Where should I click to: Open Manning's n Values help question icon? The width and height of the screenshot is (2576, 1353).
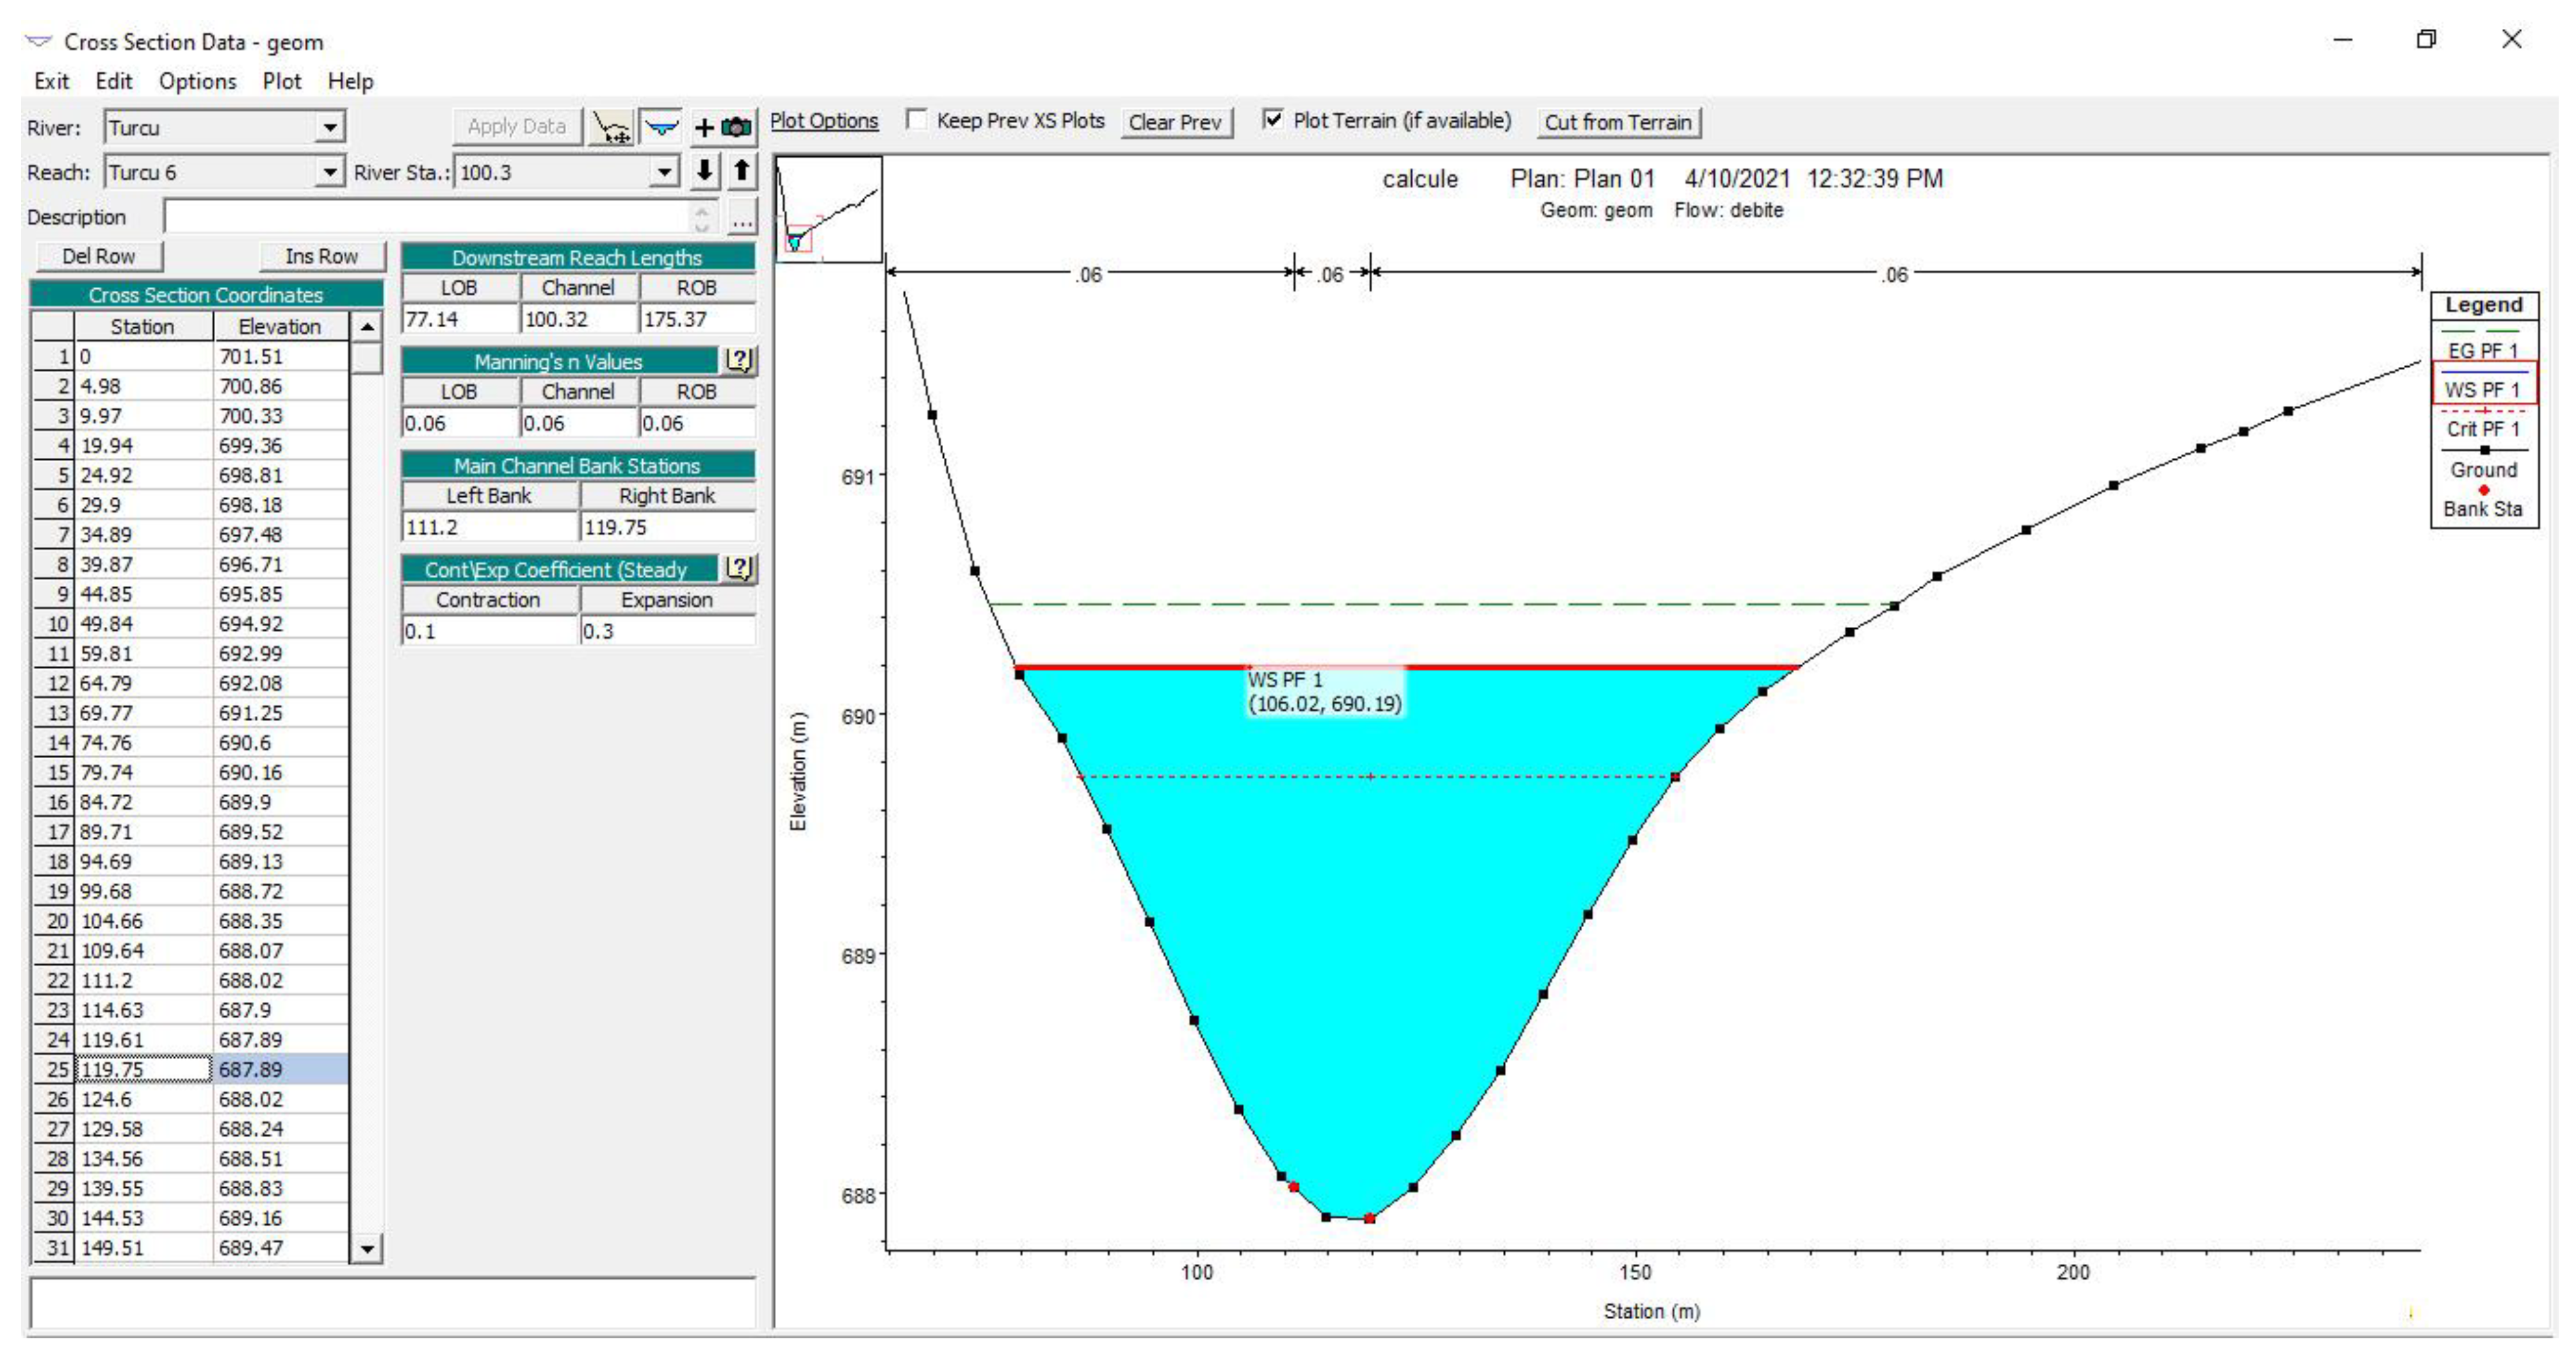739,360
